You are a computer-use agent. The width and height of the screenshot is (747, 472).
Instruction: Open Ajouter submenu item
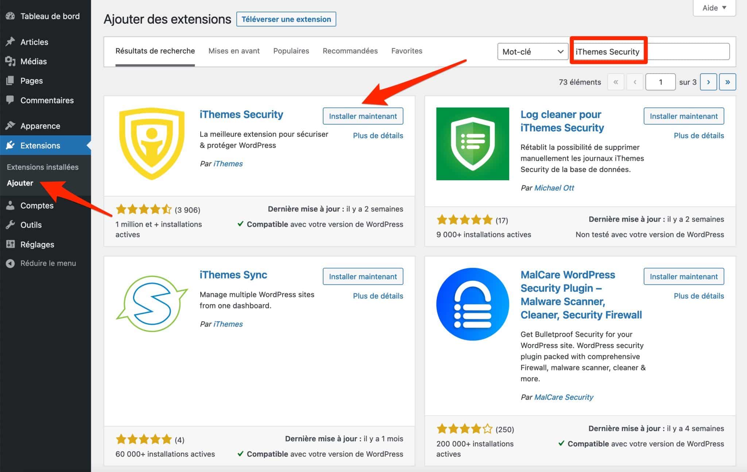pyautogui.click(x=20, y=183)
